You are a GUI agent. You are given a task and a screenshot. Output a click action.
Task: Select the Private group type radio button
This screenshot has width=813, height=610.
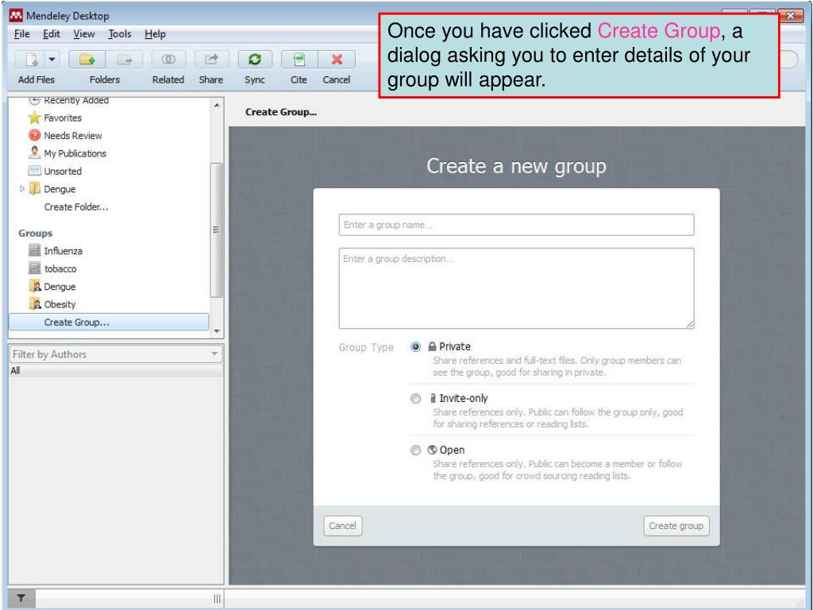(x=415, y=346)
